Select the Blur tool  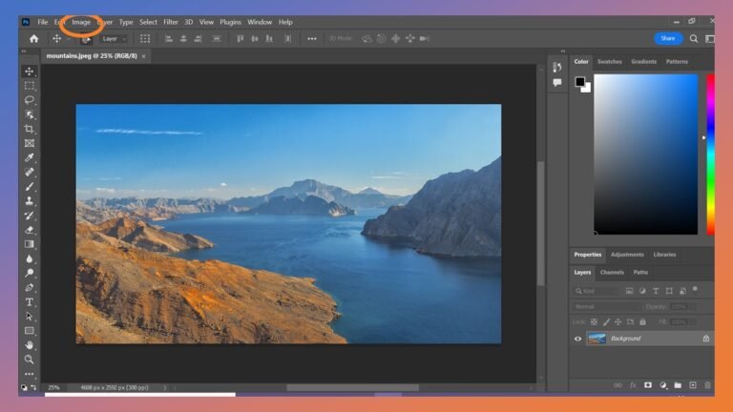click(29, 258)
